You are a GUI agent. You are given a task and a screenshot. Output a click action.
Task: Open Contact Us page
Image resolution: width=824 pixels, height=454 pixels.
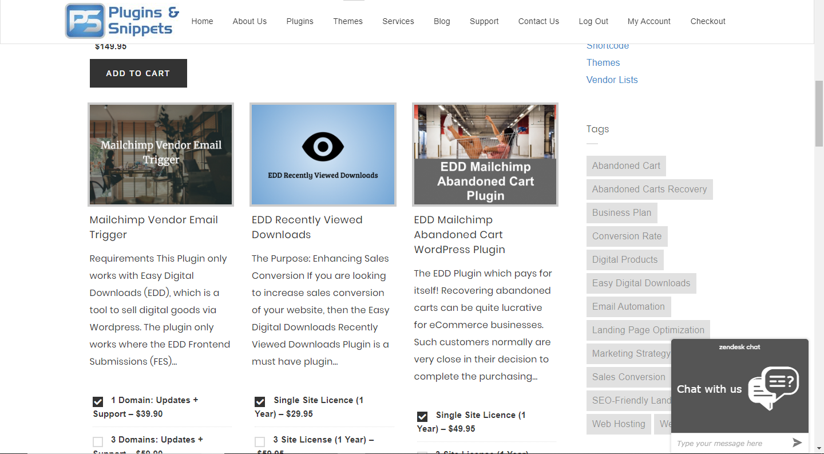click(538, 21)
